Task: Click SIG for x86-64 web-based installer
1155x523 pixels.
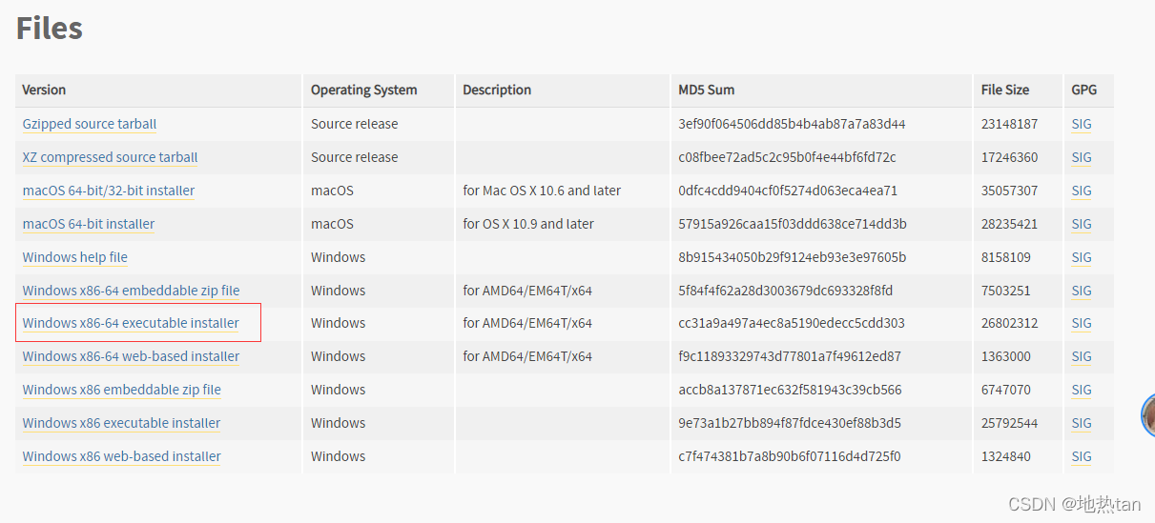Action: click(x=1082, y=356)
